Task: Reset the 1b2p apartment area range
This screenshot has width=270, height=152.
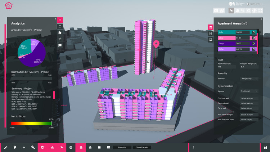Action: pyautogui.click(x=254, y=32)
